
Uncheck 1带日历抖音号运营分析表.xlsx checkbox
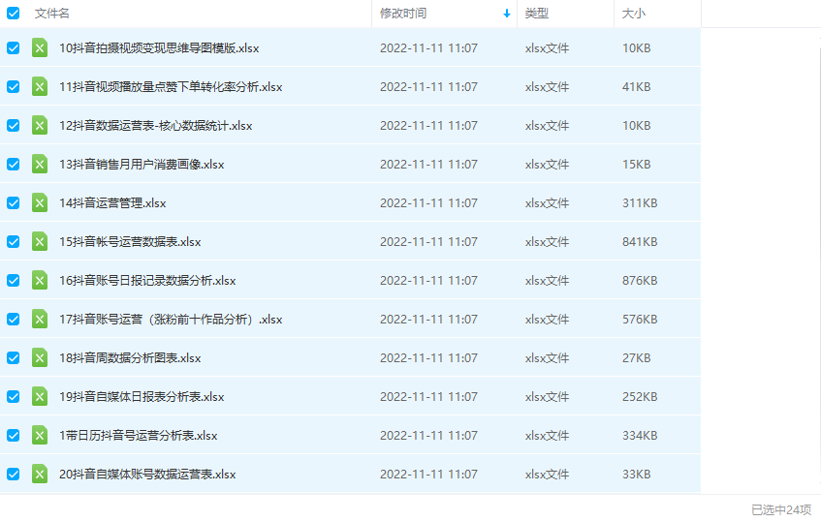[x=14, y=435]
